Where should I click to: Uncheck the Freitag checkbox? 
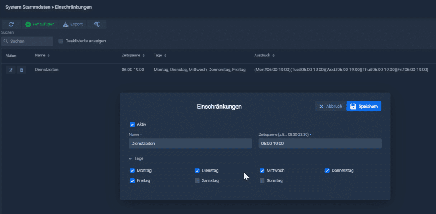[132, 181]
